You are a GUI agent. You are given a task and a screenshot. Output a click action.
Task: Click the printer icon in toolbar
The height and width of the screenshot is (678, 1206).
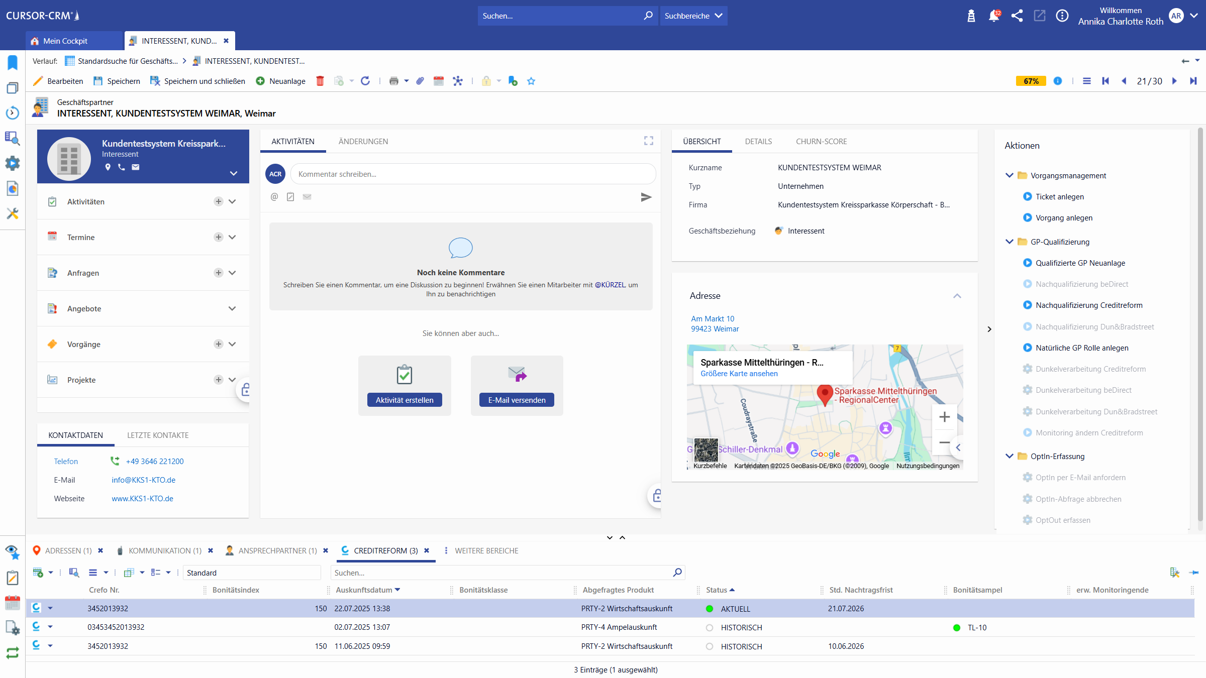click(394, 81)
